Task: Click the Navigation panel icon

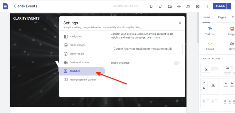Action: pos(66,36)
